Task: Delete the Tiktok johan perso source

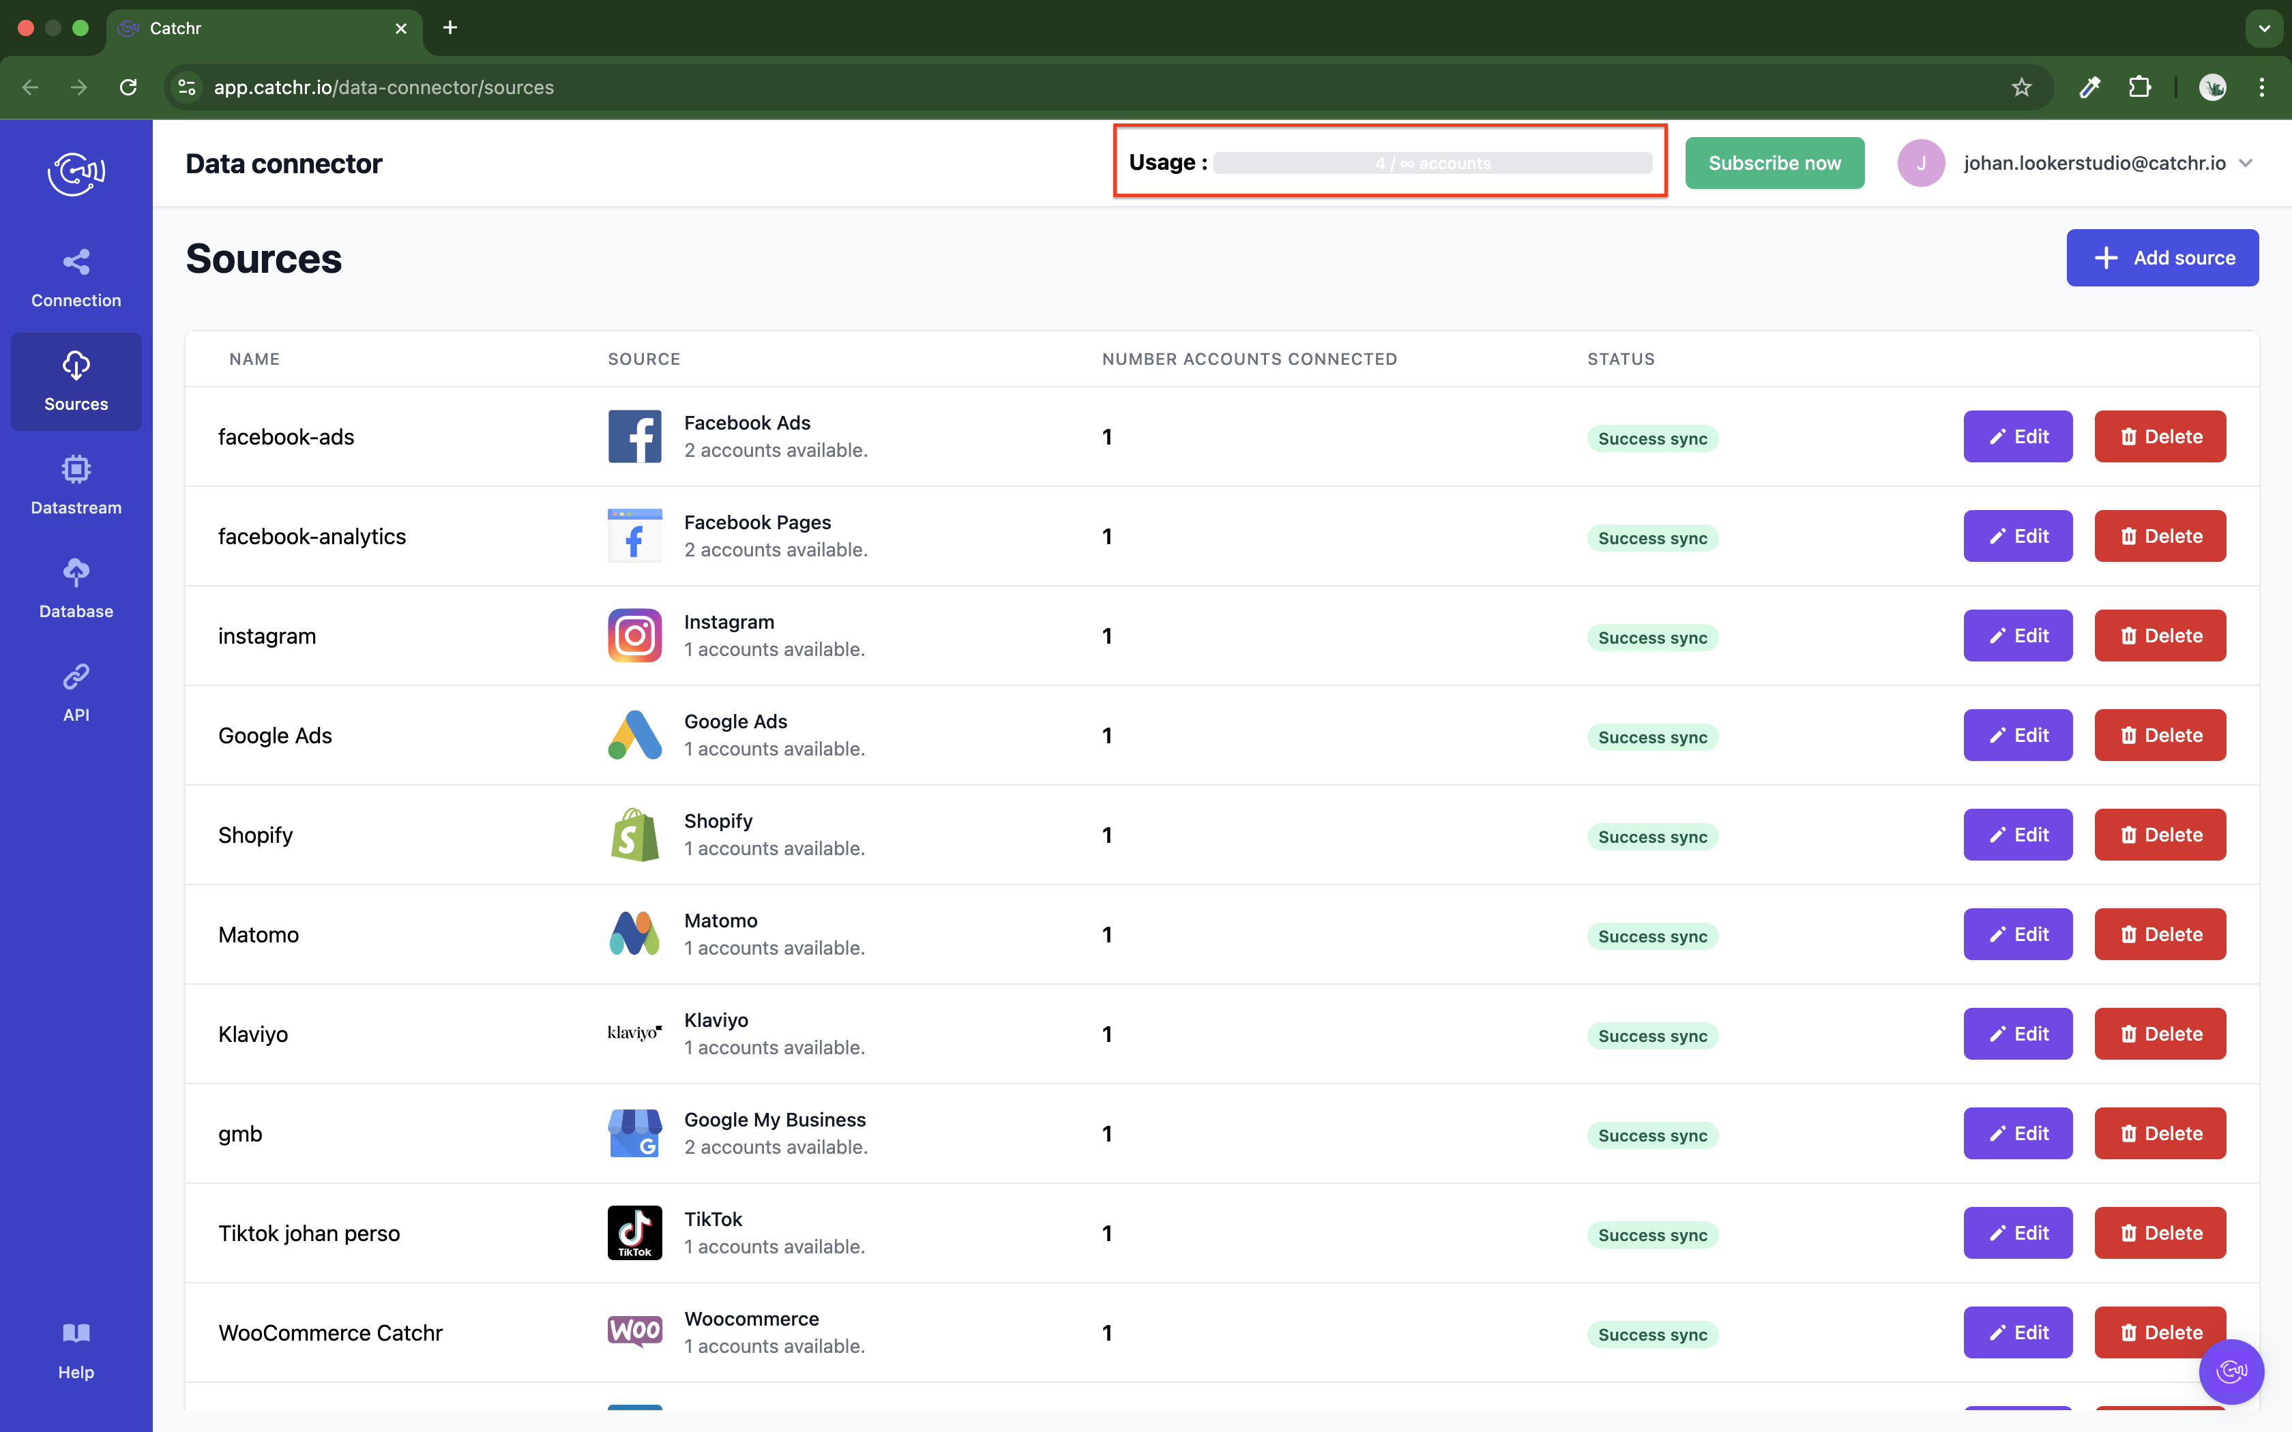Action: 2160,1232
